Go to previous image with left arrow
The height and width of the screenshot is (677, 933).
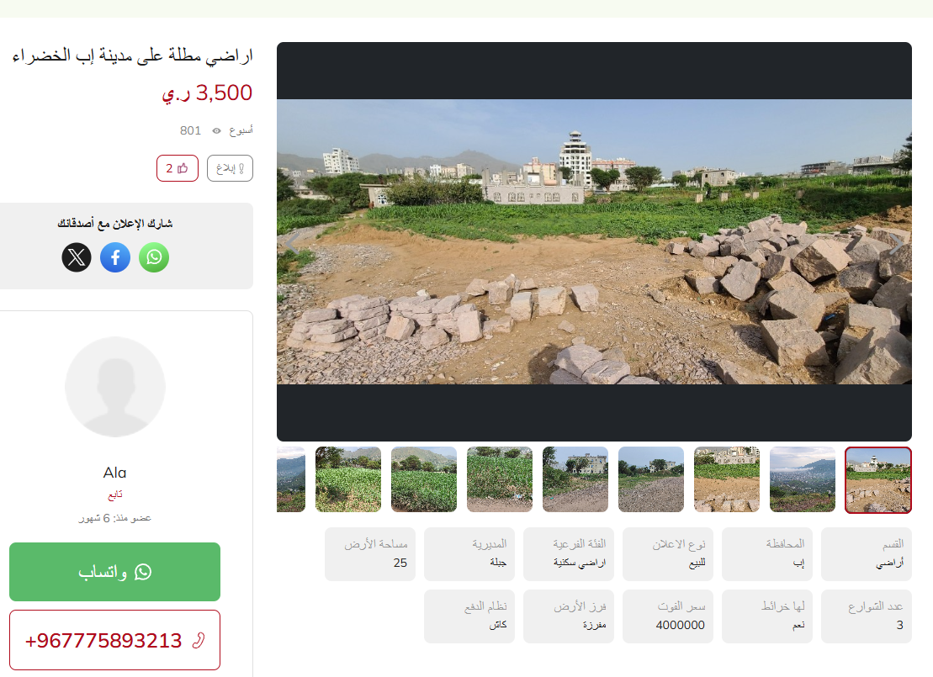(x=292, y=243)
